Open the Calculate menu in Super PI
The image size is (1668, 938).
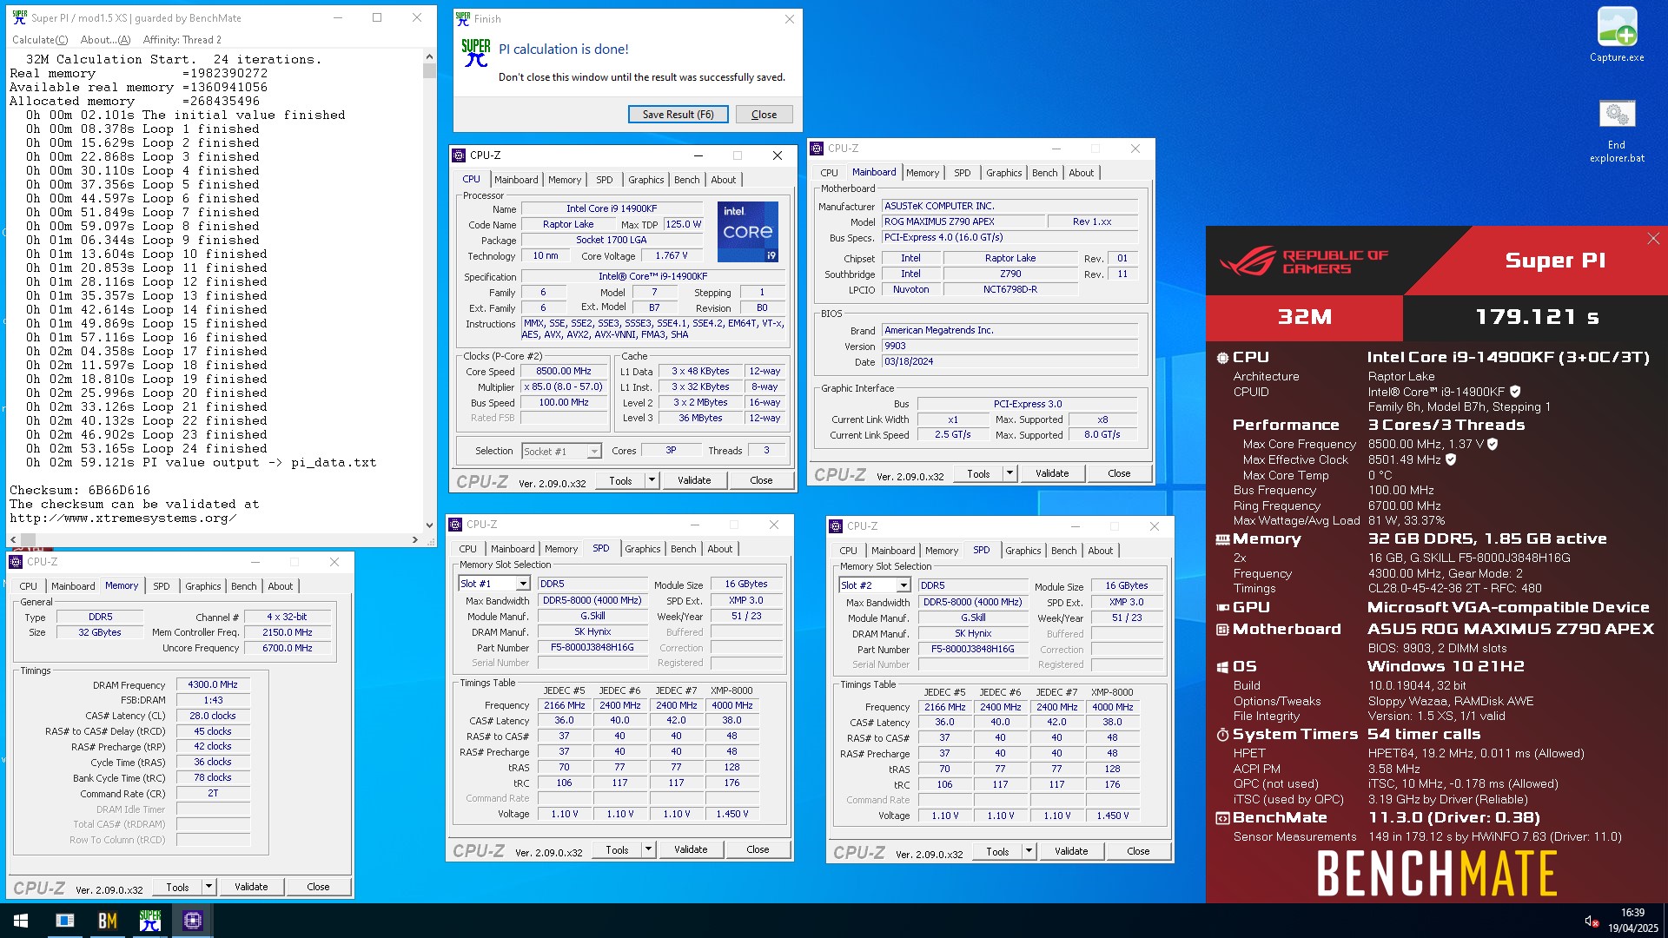tap(40, 39)
